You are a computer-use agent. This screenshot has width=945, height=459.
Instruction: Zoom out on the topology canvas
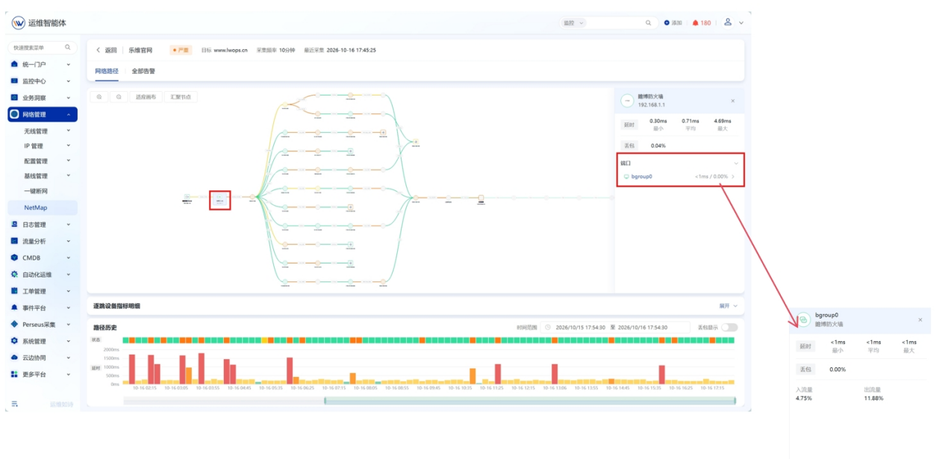coord(119,97)
